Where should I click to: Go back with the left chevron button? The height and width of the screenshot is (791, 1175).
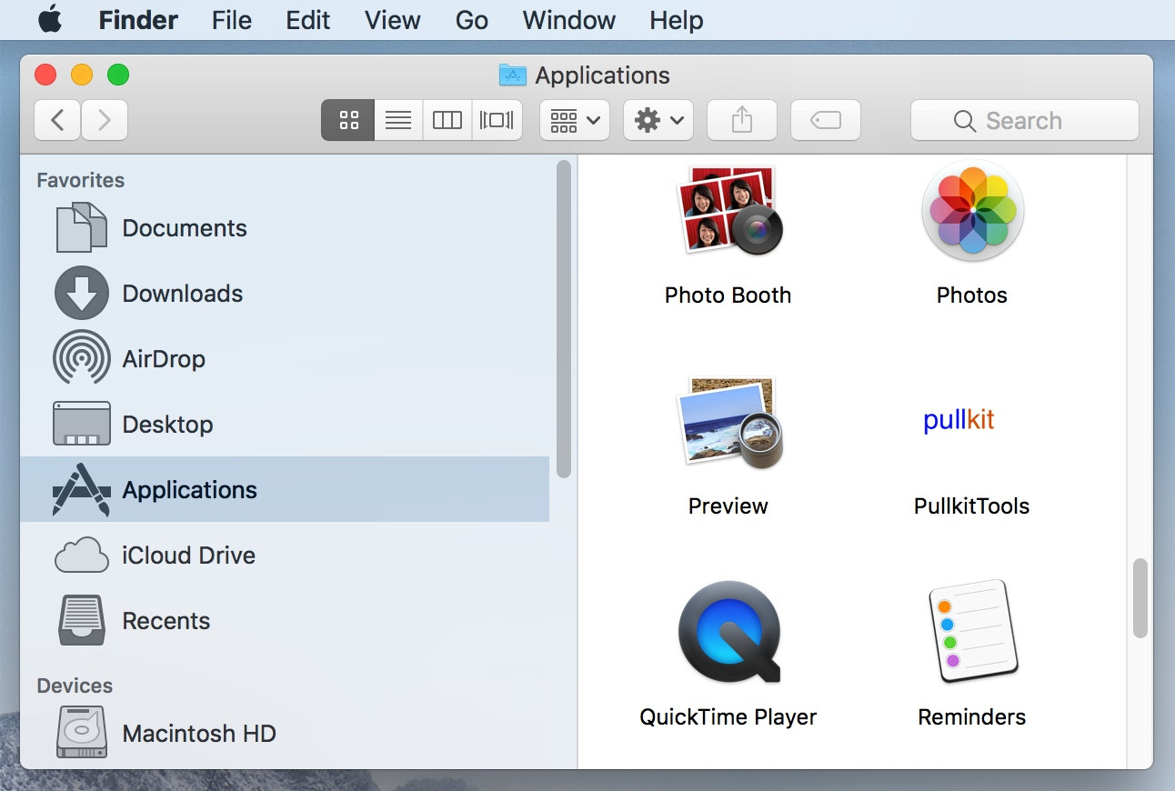coord(57,120)
